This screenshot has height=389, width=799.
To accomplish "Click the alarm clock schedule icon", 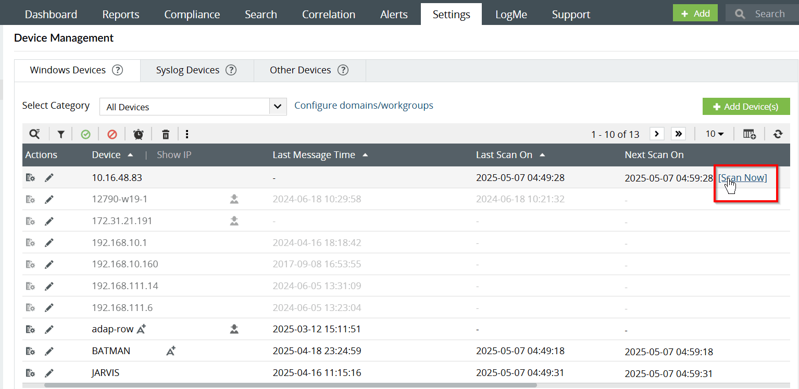I will (x=139, y=134).
